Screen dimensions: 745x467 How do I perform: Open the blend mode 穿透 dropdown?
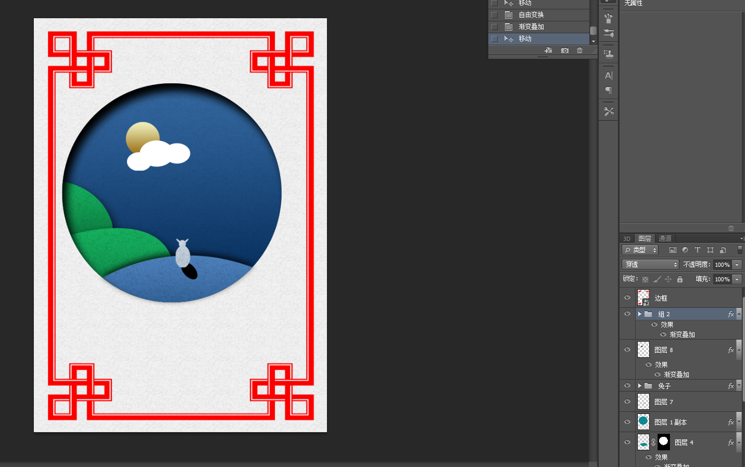(650, 265)
